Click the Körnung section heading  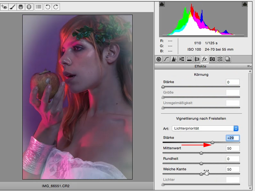coord(201,74)
